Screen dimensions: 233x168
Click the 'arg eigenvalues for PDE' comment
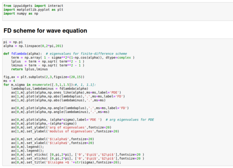coord(130,120)
